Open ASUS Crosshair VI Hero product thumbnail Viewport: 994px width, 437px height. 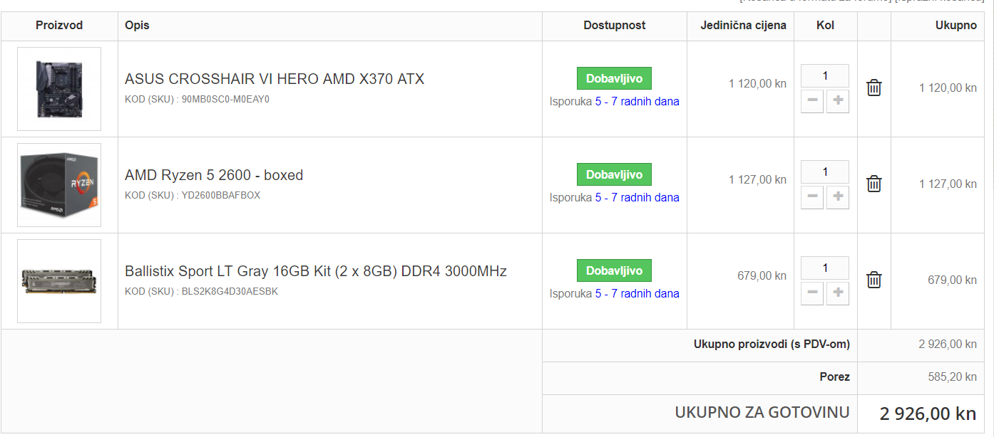point(59,89)
